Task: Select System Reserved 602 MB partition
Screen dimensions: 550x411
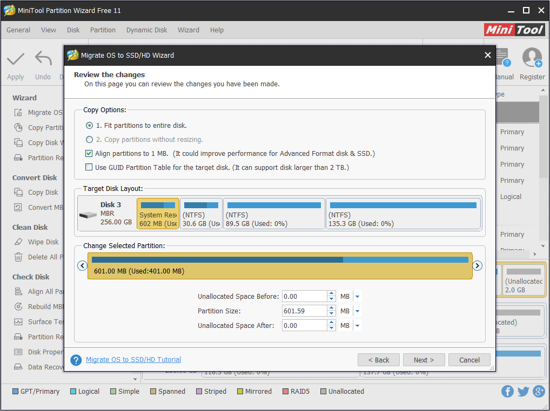Action: pyautogui.click(x=158, y=214)
